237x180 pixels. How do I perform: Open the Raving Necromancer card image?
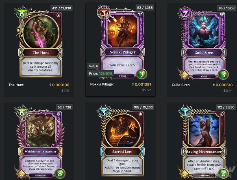(204, 142)
